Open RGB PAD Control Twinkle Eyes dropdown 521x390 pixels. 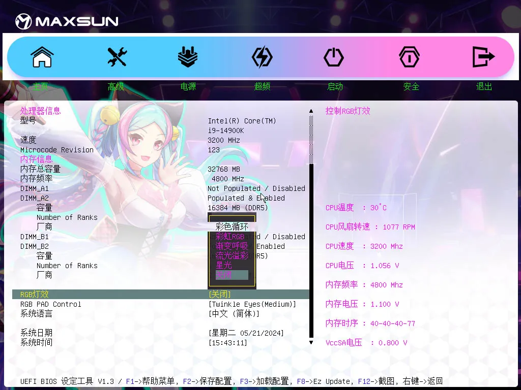pyautogui.click(x=252, y=304)
